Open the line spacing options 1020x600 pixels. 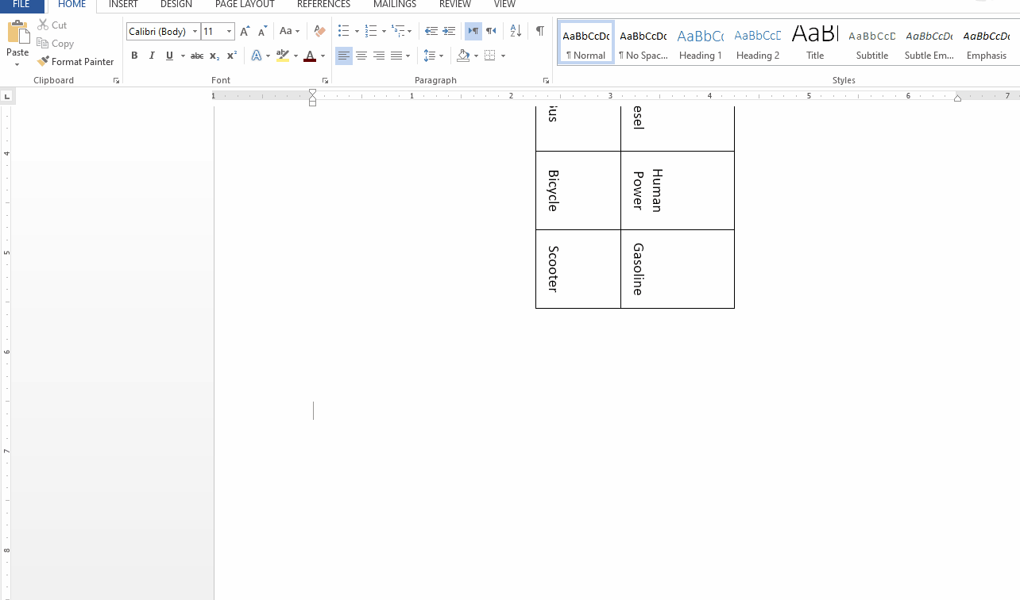(434, 56)
